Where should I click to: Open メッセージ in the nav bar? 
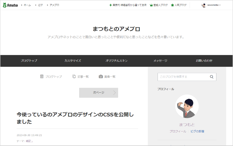click(160, 61)
